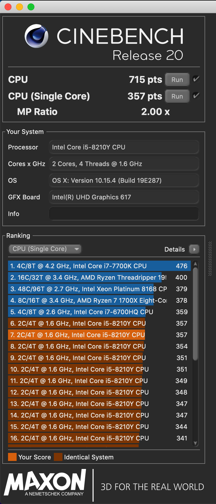The image size is (216, 504).
Task: Click the Details arrow button
Action: click(194, 249)
